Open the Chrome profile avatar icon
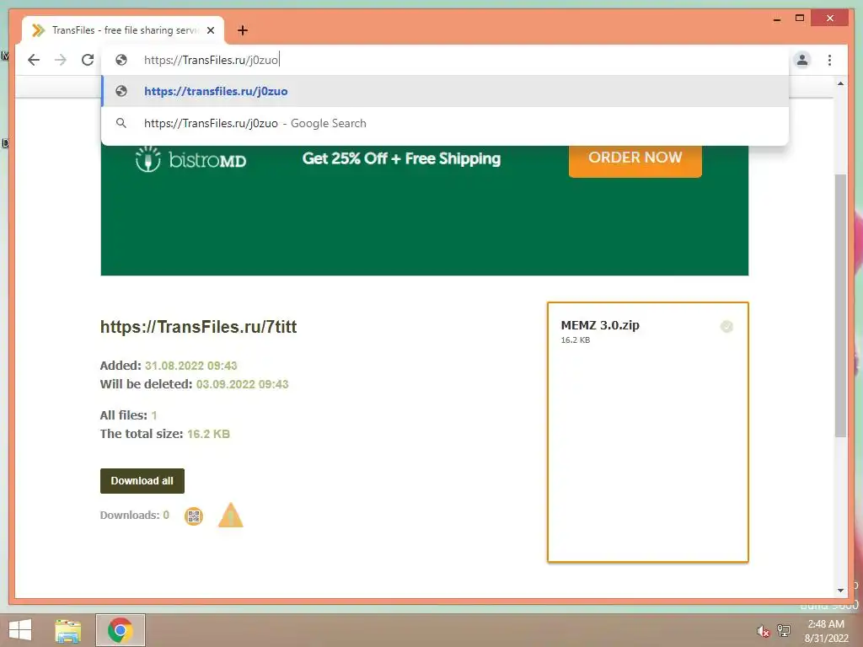 [802, 60]
